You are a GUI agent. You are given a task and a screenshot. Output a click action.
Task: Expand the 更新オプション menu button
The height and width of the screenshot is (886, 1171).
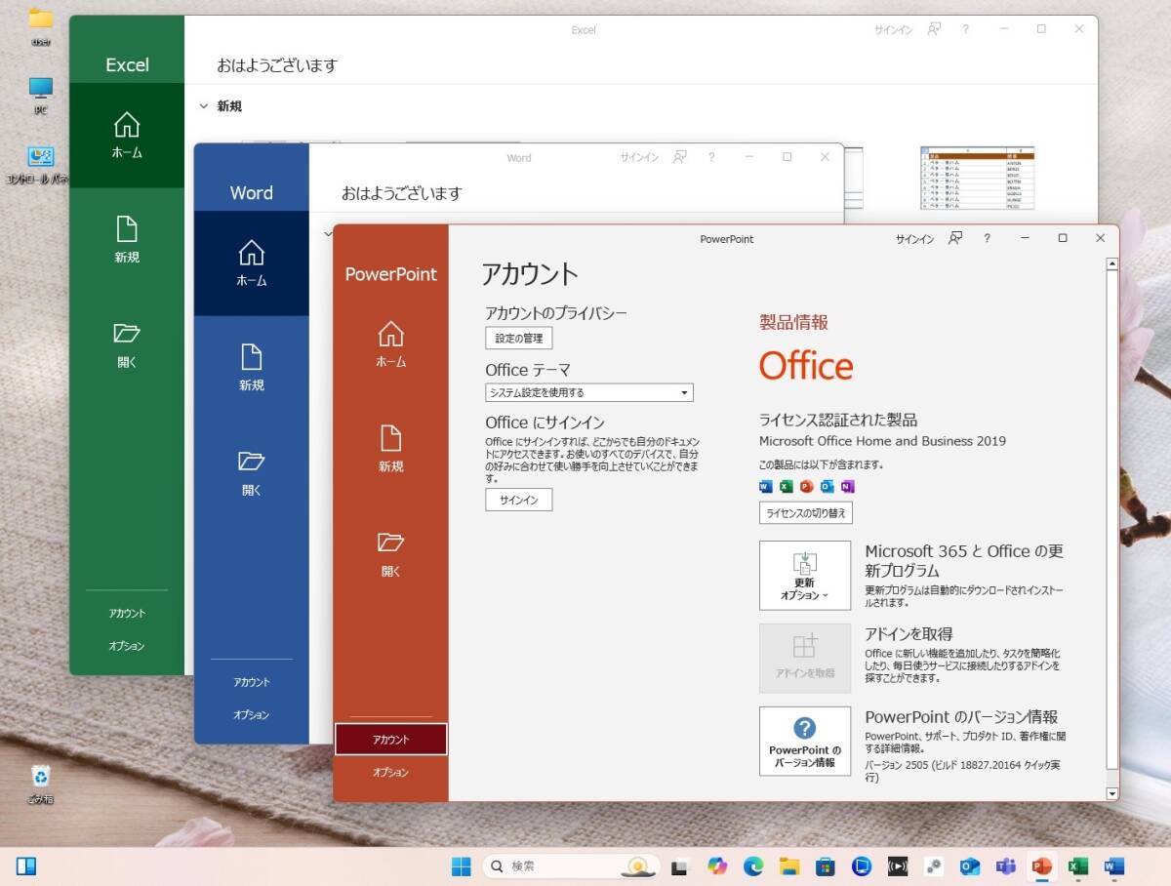804,576
